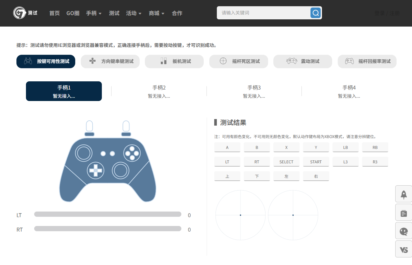This screenshot has width=412, height=265.
Task: Click the L3 result button
Action: click(x=346, y=162)
